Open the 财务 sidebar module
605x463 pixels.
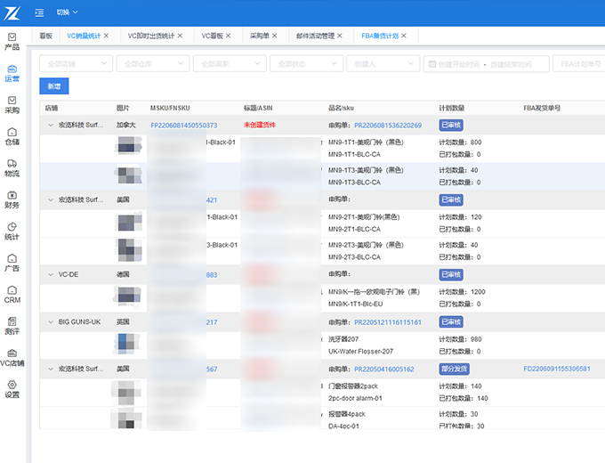(x=12, y=200)
